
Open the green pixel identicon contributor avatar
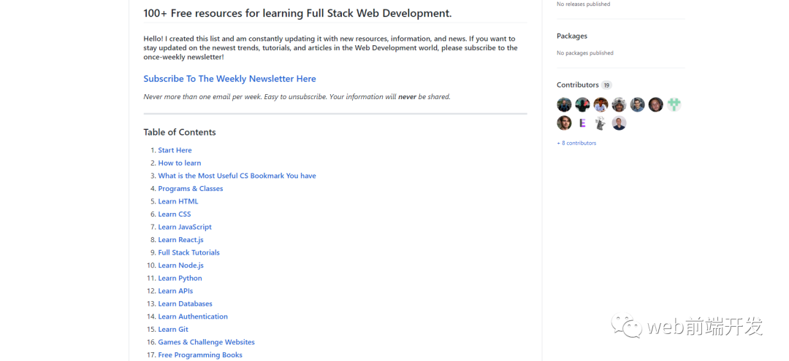(x=674, y=104)
